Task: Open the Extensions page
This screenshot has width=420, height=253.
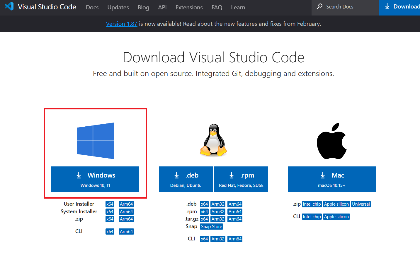Action: coord(189,7)
